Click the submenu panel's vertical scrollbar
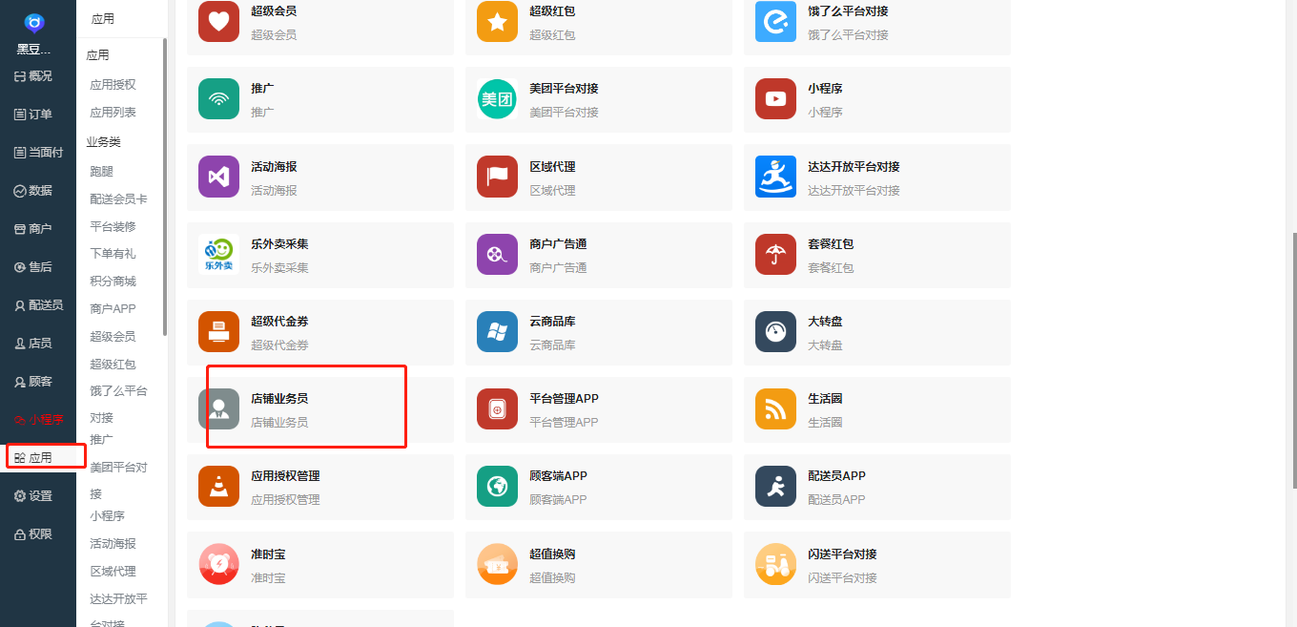Image resolution: width=1297 pixels, height=627 pixels. [165, 186]
